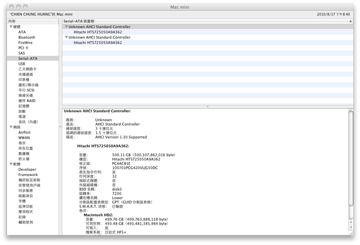The height and width of the screenshot is (245, 360).
Task: Select second Hitachi HTS725050A9A362 drive row
Action: point(208,43)
